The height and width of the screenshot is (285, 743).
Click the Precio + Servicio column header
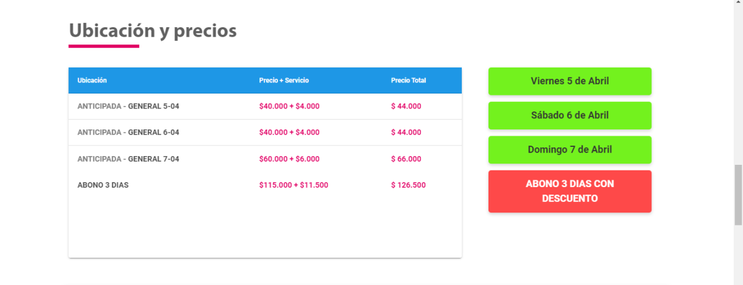[x=284, y=81]
